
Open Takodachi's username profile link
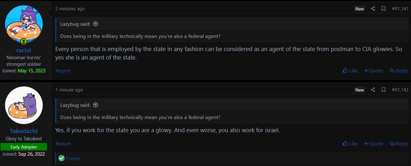coord(24,131)
